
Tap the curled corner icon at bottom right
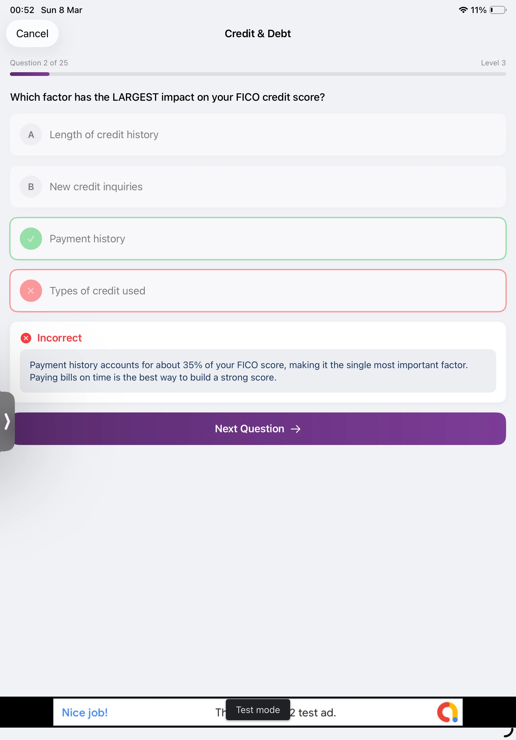508,732
